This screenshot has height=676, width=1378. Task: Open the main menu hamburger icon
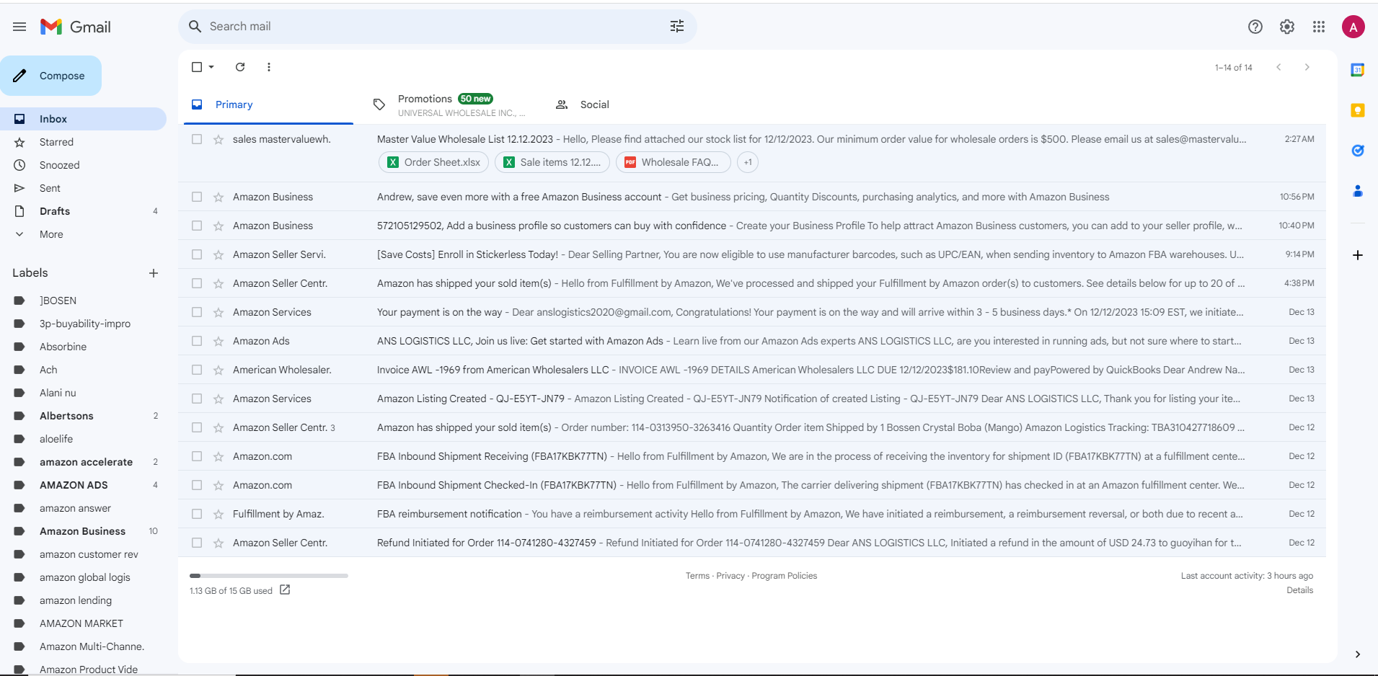coord(19,27)
